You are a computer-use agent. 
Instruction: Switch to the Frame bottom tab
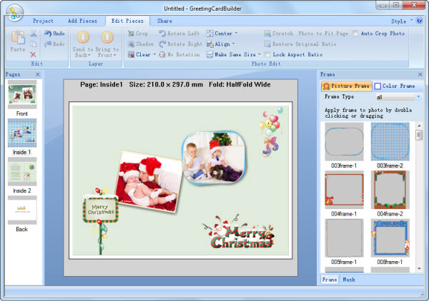coord(330,280)
